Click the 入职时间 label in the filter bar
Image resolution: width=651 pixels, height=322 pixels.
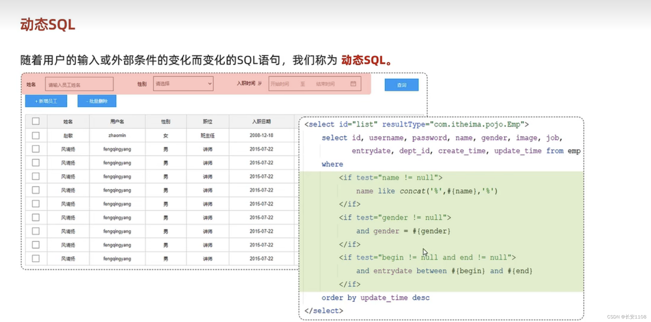coord(246,83)
